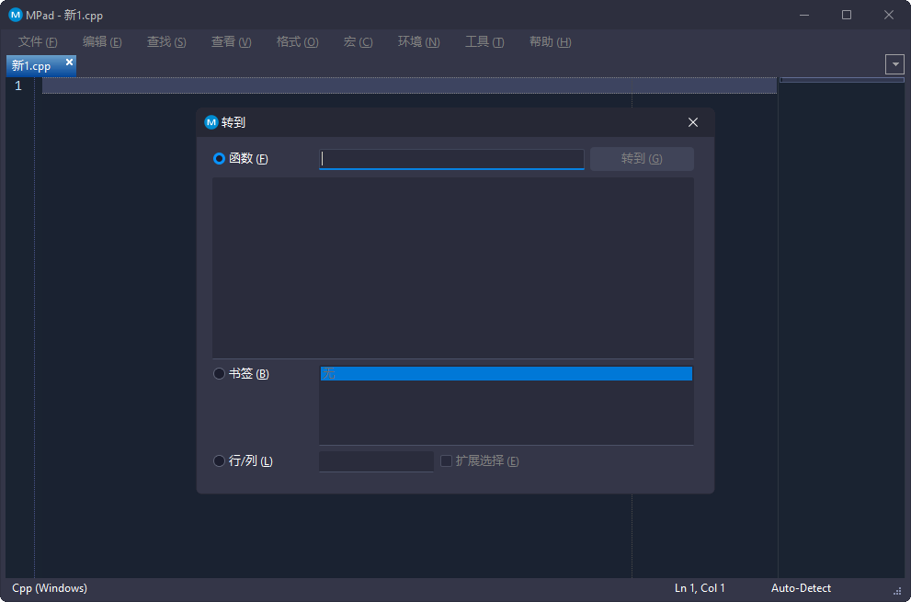Close the 新1.cpp tab with its X
This screenshot has width=911, height=602.
68,62
